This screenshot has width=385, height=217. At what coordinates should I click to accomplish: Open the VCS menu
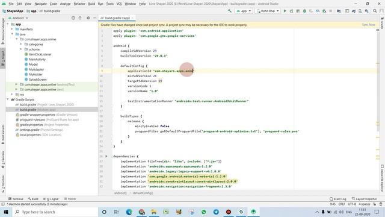[119, 4]
